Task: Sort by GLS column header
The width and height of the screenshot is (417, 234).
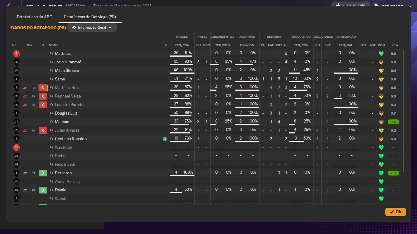Action: pos(363,45)
